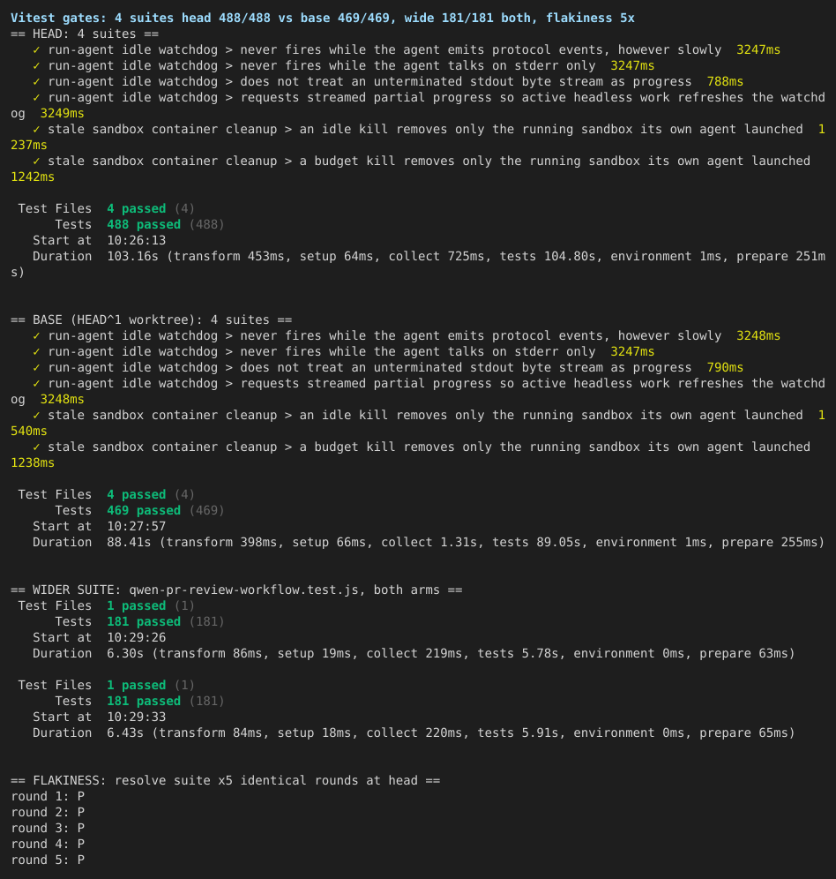The height and width of the screenshot is (879, 836).
Task: Click 'round 1: P' line
Action: [48, 797]
